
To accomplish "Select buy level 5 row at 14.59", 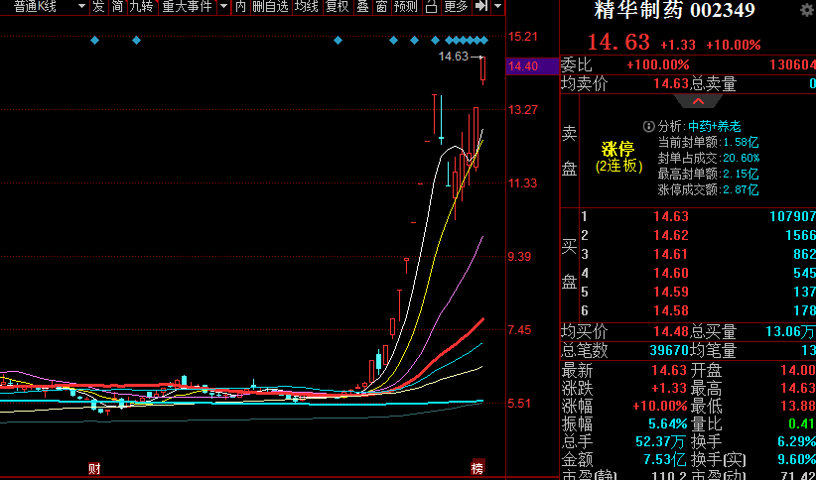I will (697, 292).
